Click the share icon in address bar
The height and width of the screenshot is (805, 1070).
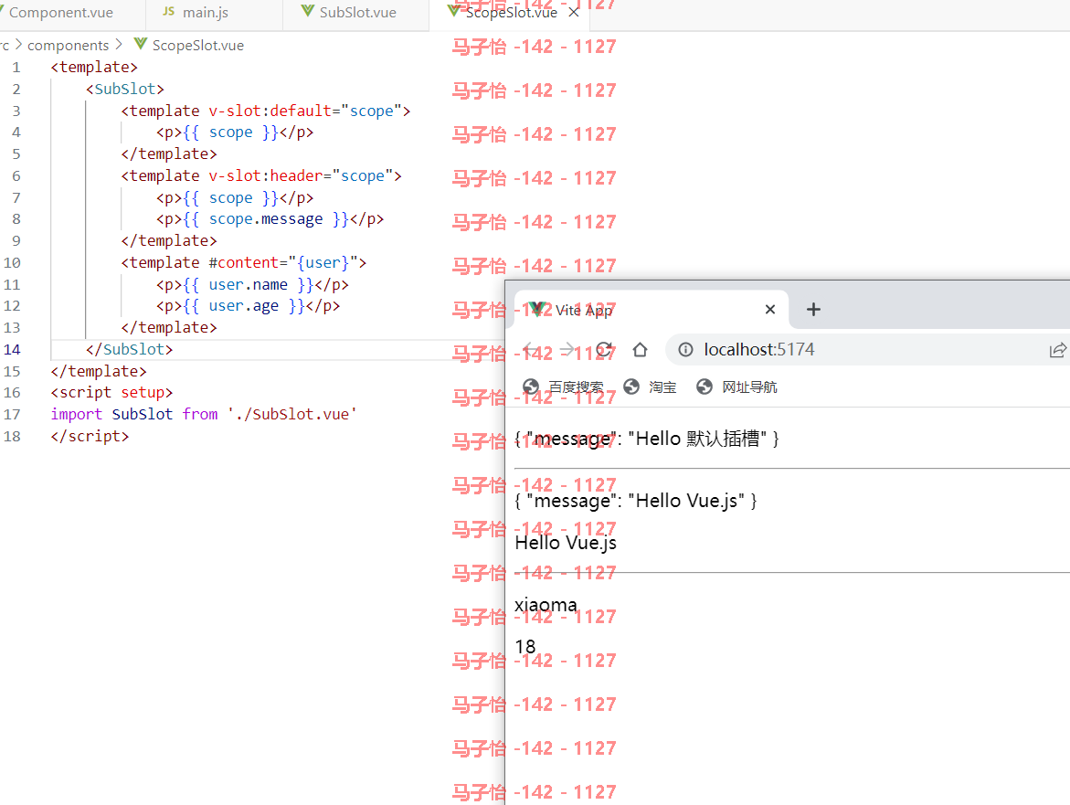[x=1057, y=350]
